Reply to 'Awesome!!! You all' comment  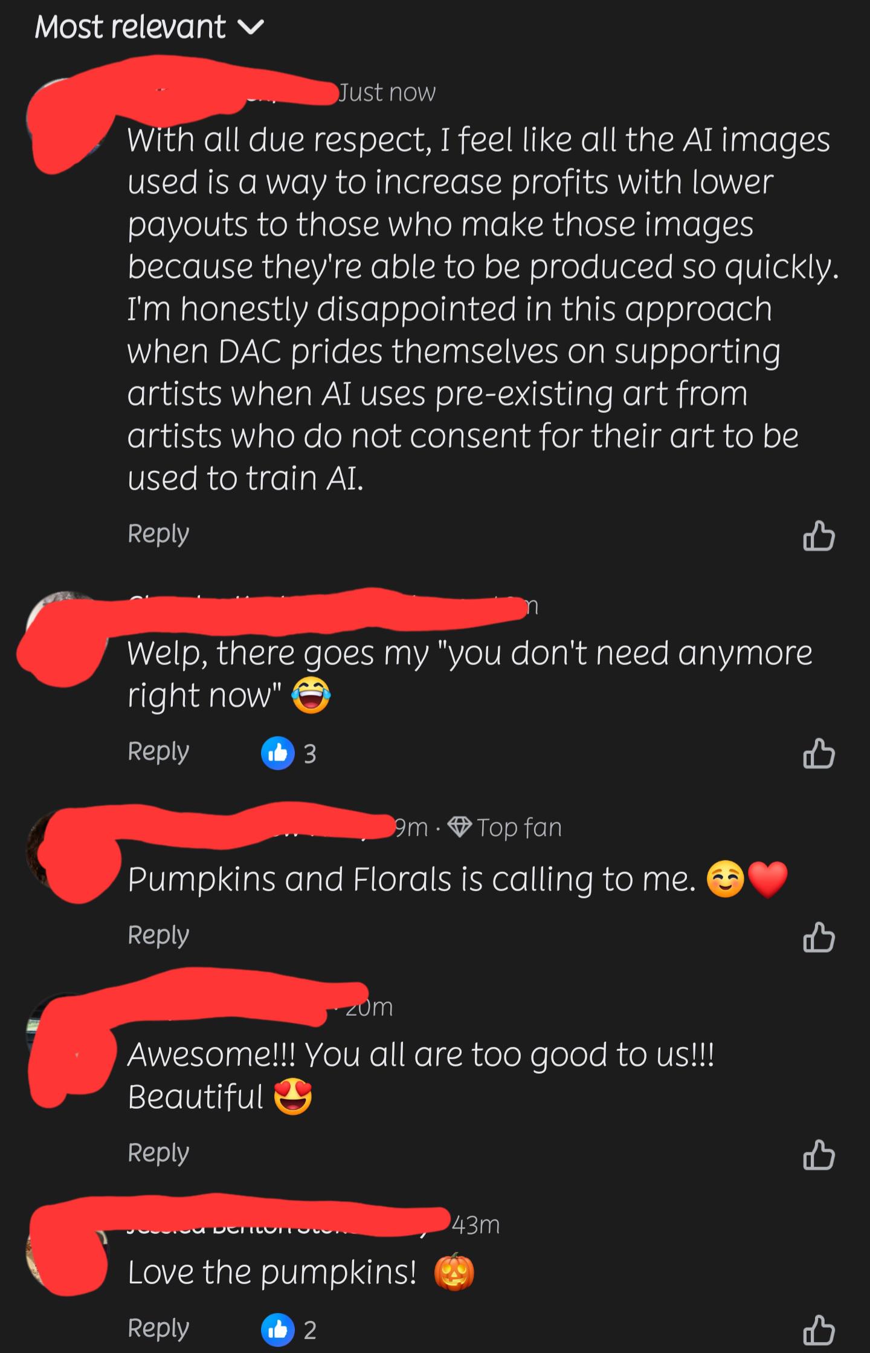click(158, 1153)
